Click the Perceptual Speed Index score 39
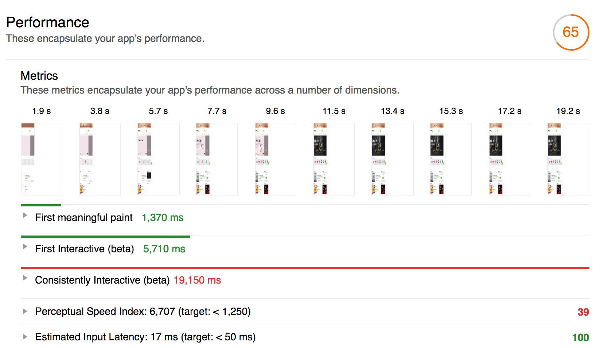 583,312
